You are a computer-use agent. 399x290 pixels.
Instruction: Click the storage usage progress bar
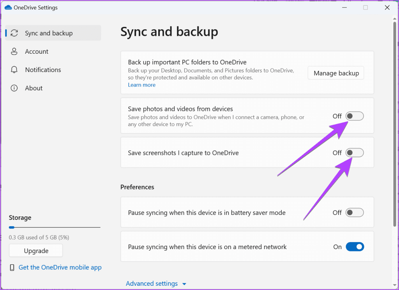point(55,227)
